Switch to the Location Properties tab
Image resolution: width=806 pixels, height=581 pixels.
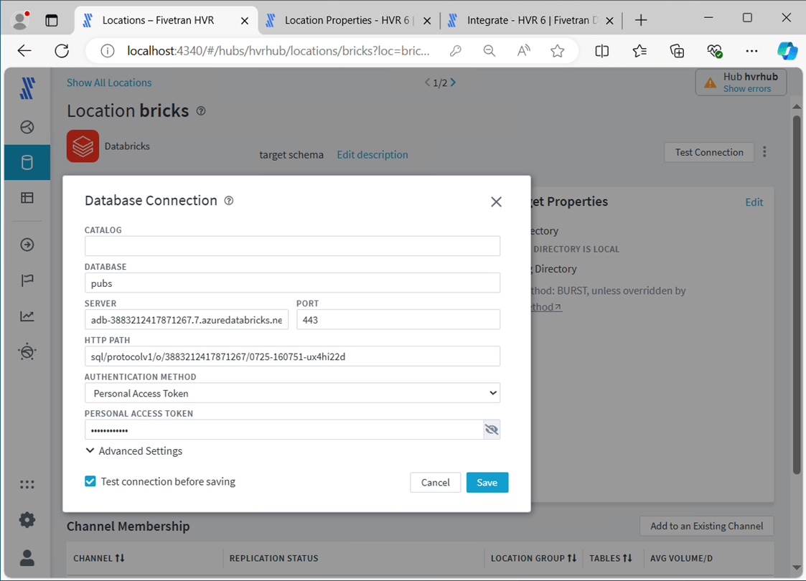point(347,20)
